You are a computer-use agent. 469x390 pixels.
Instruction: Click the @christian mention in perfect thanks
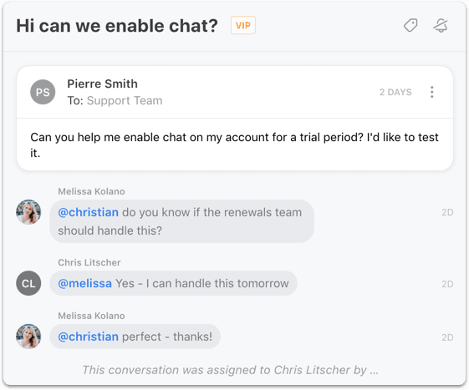[x=89, y=337]
